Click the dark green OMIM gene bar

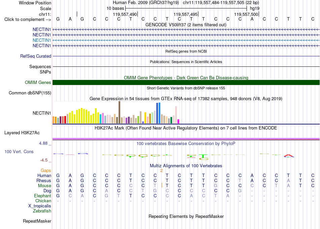tap(186, 82)
